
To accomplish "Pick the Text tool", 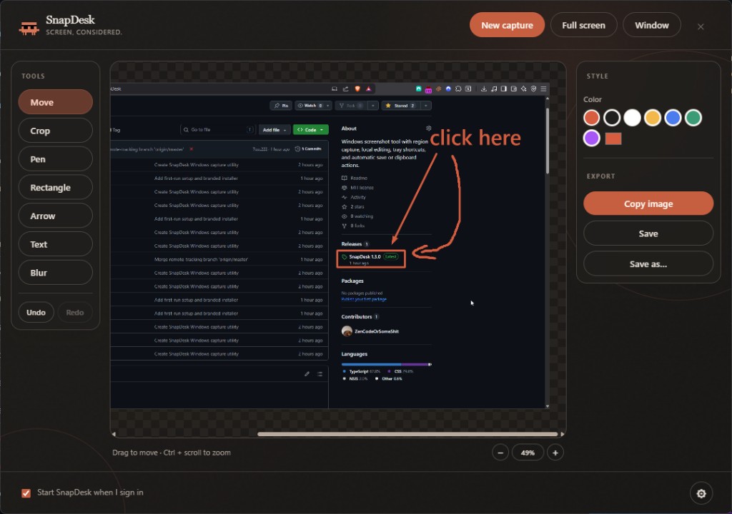I will [56, 244].
